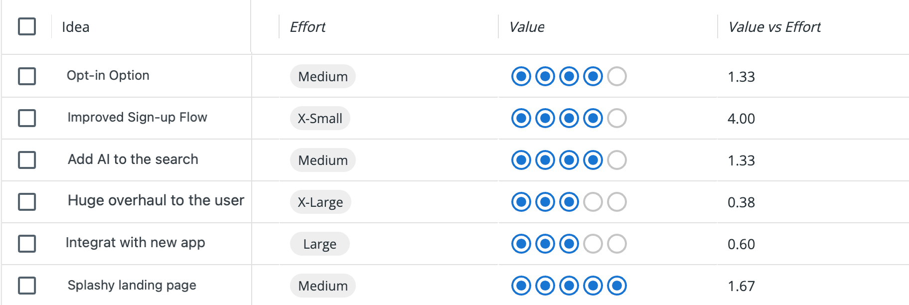Select the fifth value dot for Opt-in Option
This screenshot has height=305, width=909.
click(x=616, y=76)
